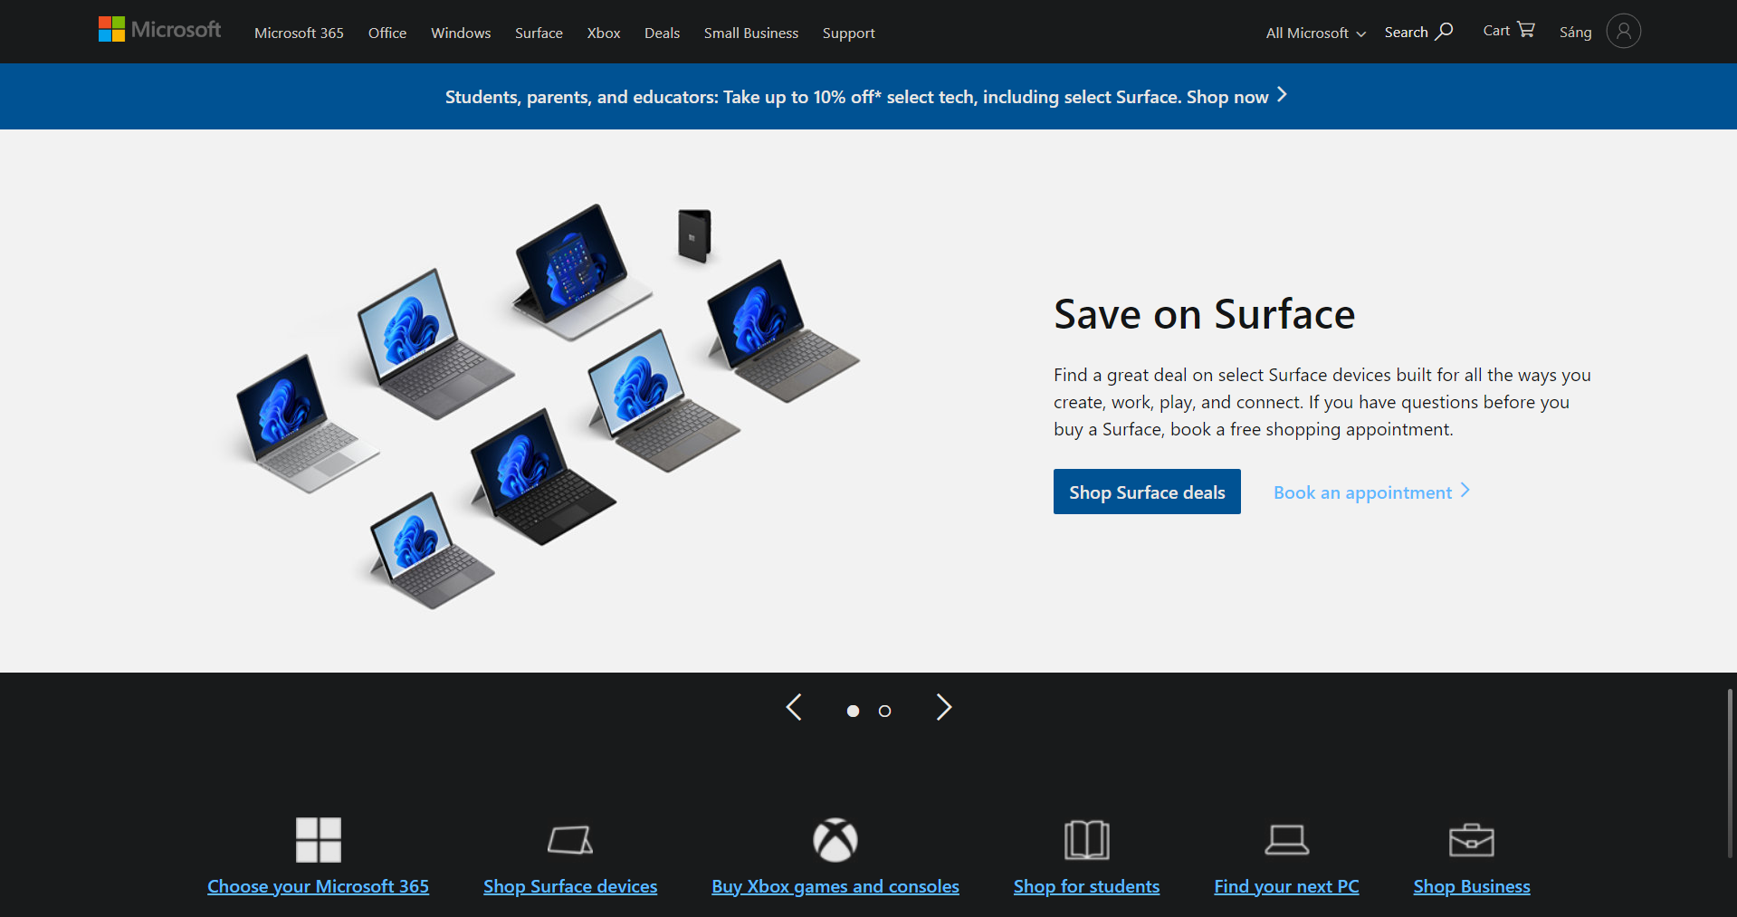Open the students and educators promo banner

click(x=866, y=96)
